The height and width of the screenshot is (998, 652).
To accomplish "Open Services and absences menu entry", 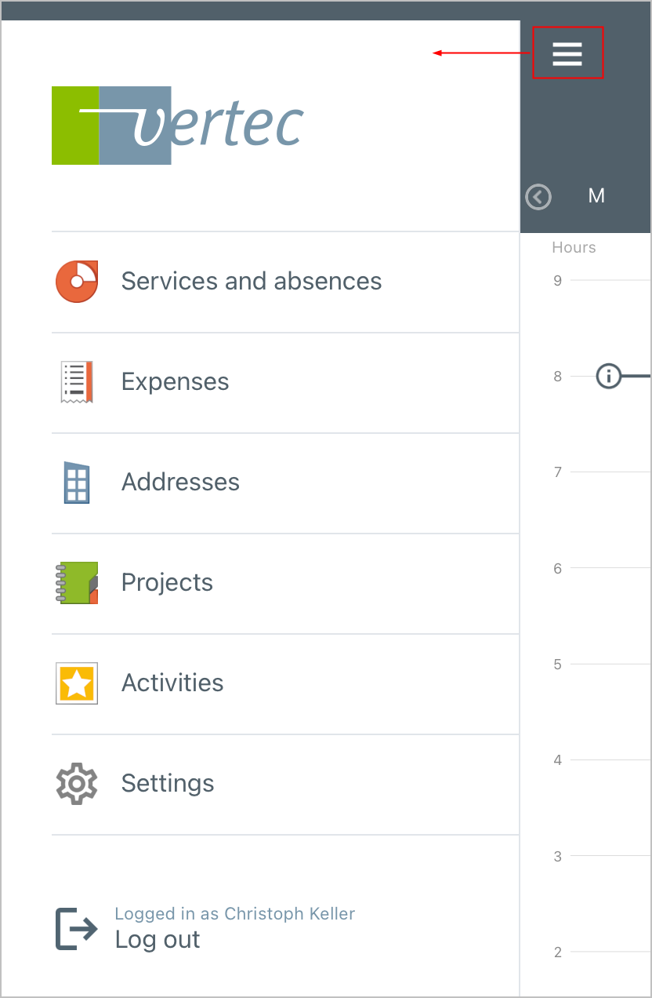I will pos(251,281).
